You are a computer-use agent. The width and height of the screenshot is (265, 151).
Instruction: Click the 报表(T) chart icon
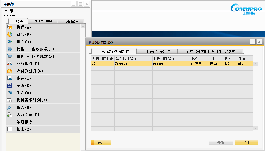click(10, 129)
